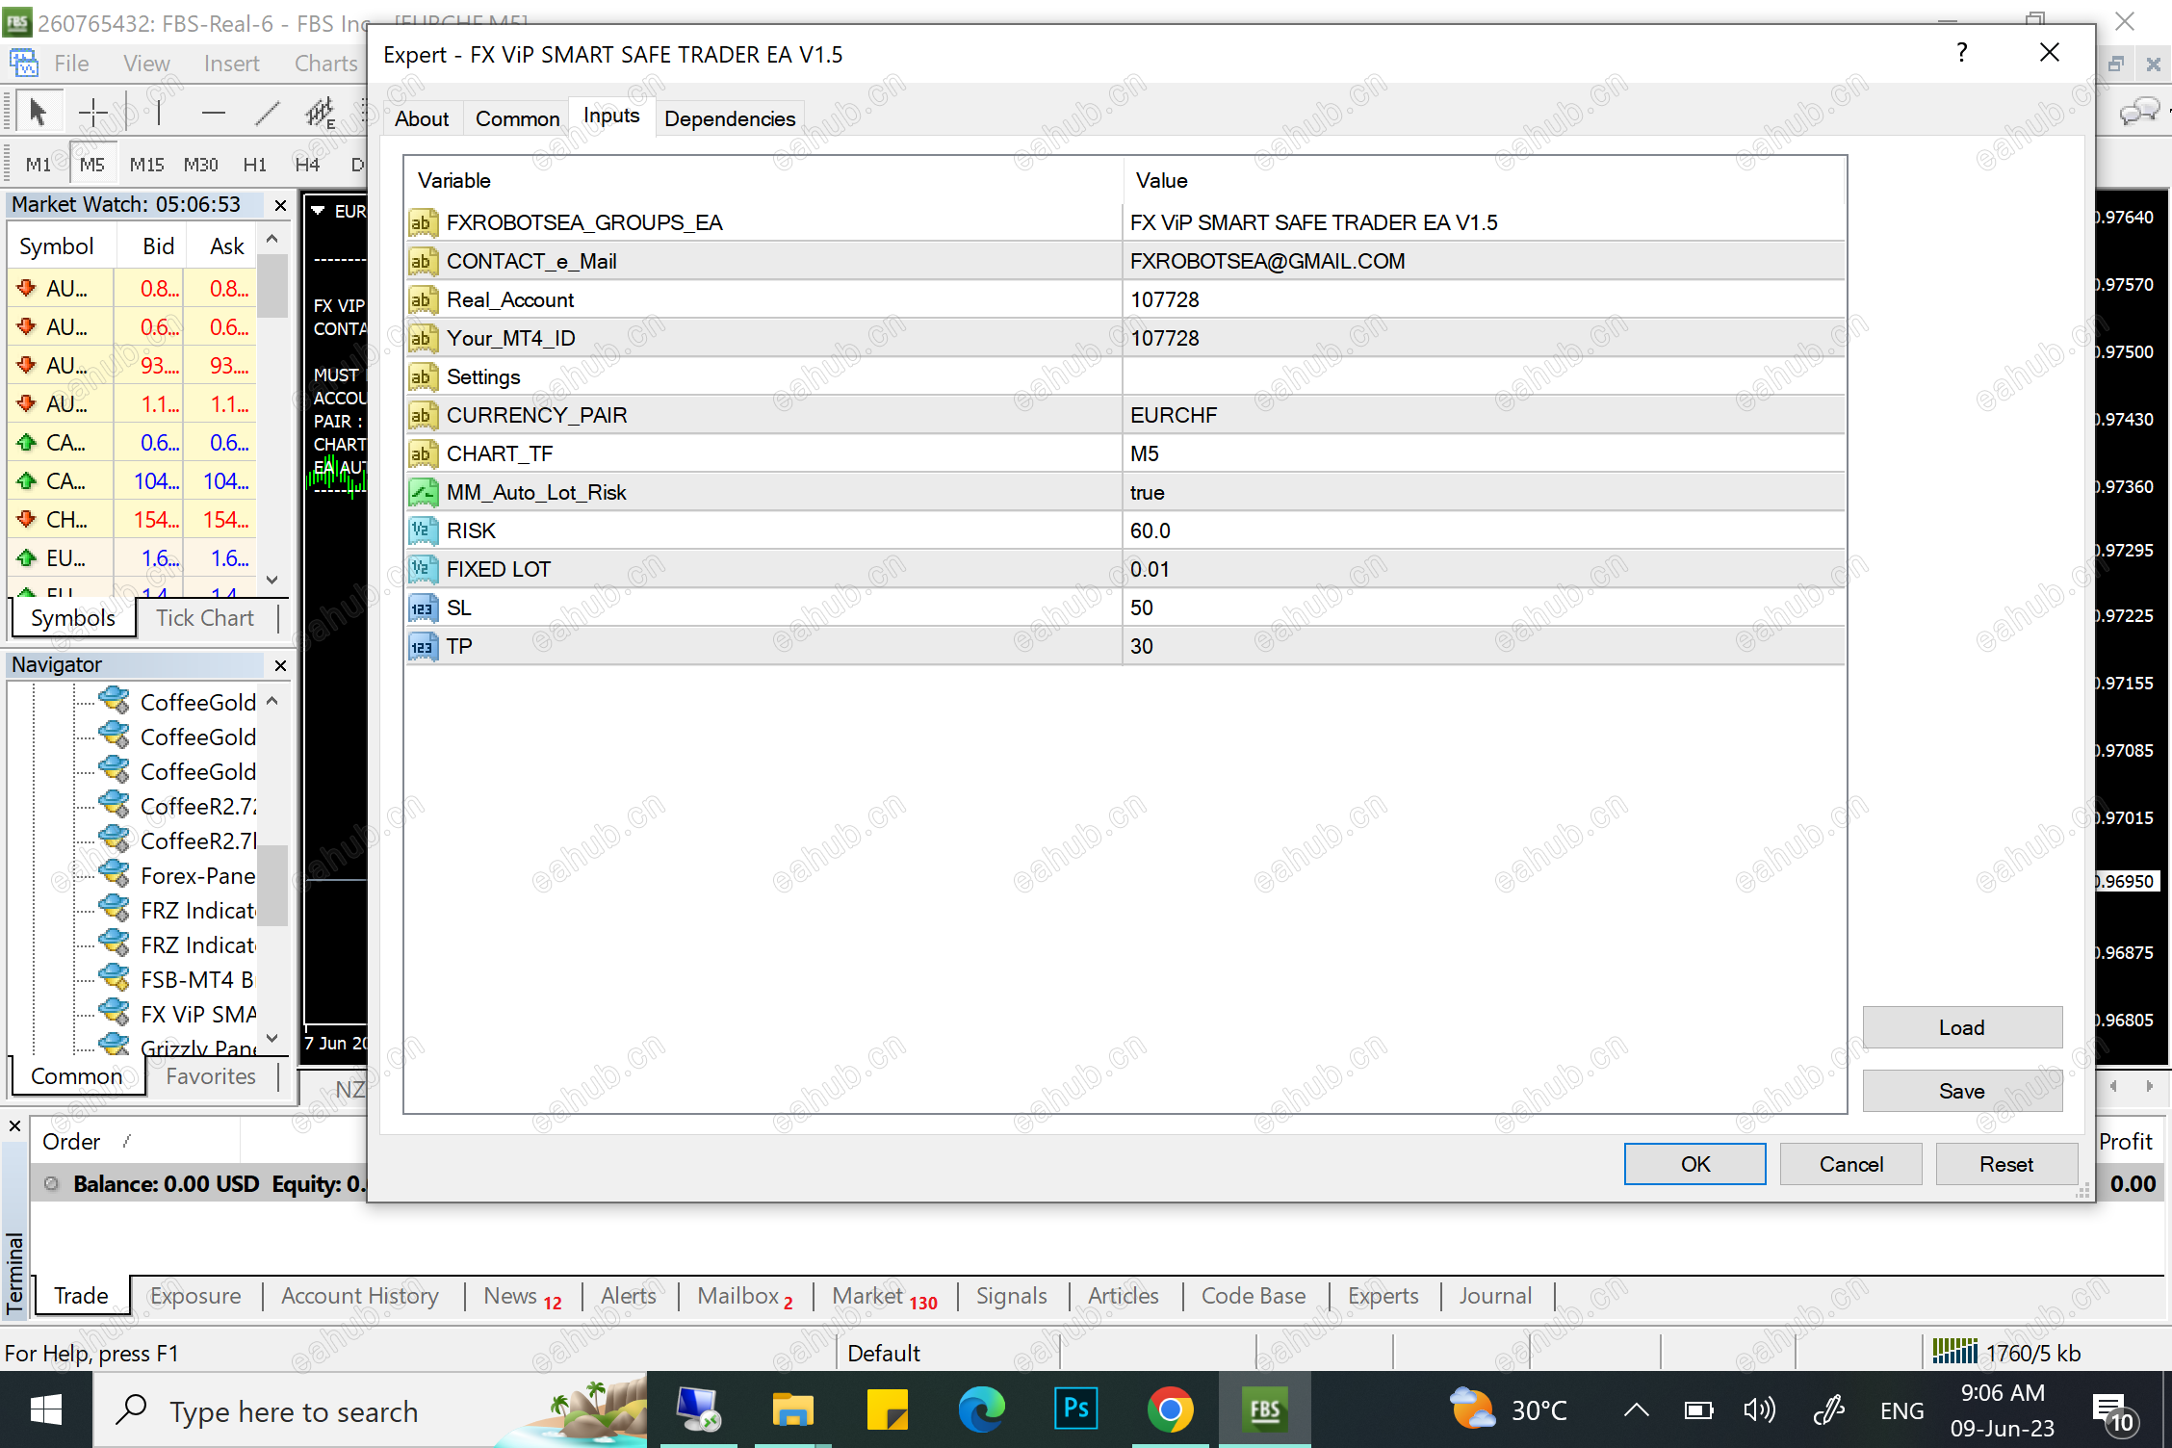
Task: Switch chart to the H1 timeframe
Action: click(254, 165)
